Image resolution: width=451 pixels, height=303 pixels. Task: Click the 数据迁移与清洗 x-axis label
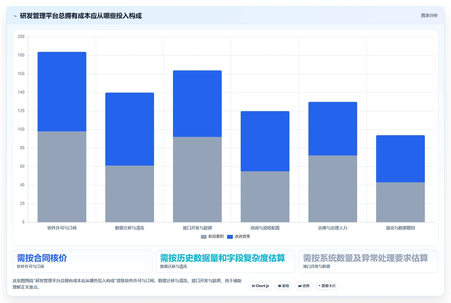click(x=130, y=228)
